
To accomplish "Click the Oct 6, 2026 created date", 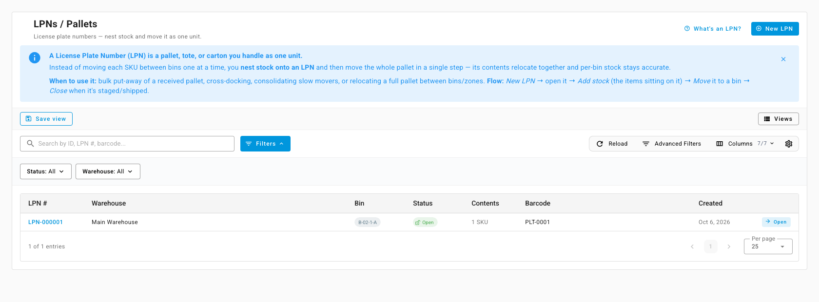I will [714, 222].
